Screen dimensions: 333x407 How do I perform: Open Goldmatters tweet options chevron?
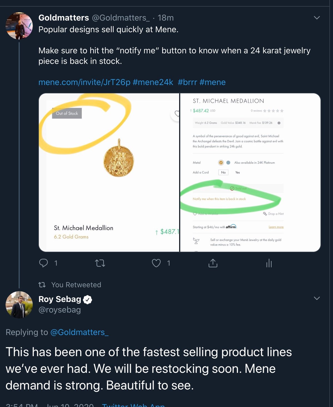coord(317,18)
